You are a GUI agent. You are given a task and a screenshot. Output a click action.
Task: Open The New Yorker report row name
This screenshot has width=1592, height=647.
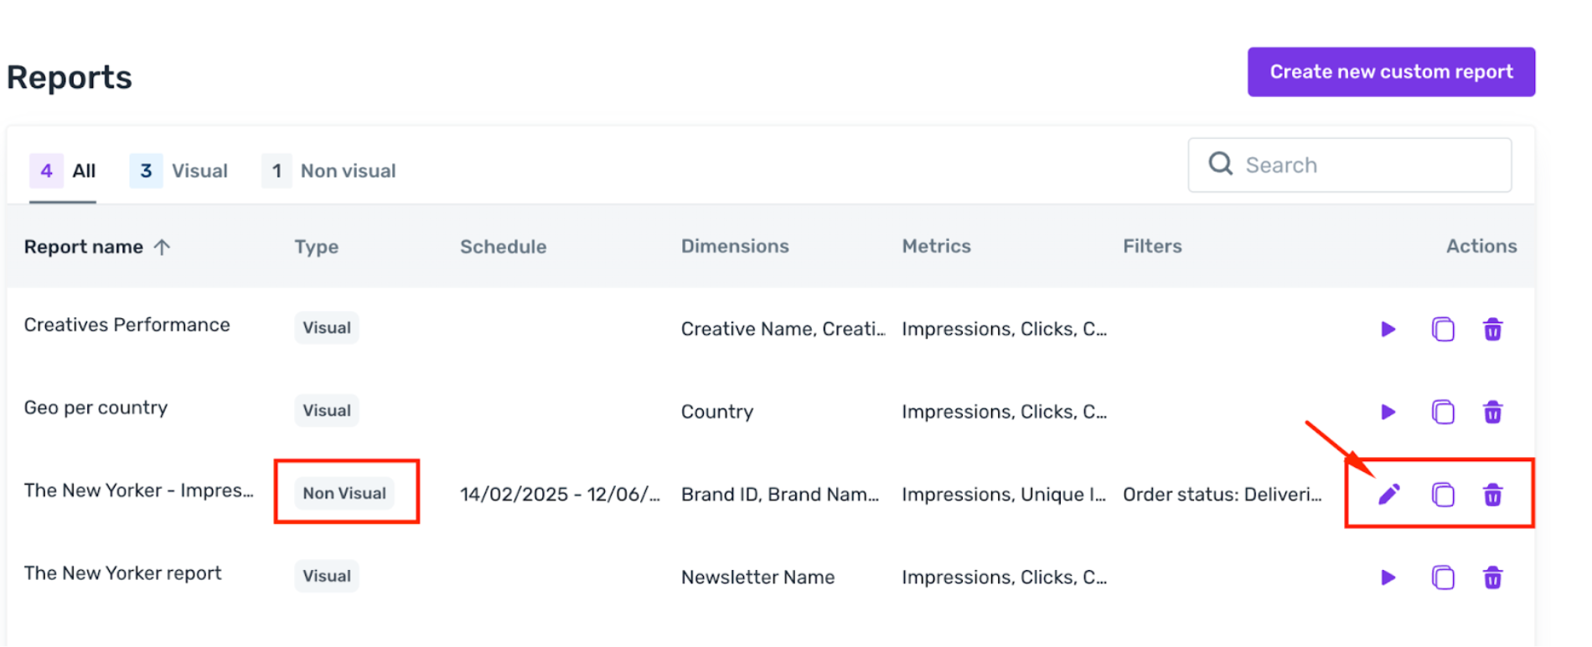[x=122, y=573]
